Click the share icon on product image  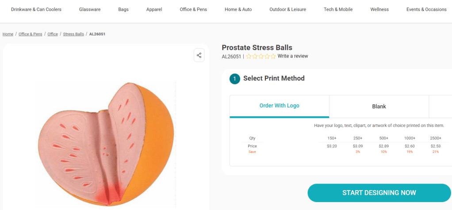tap(199, 55)
